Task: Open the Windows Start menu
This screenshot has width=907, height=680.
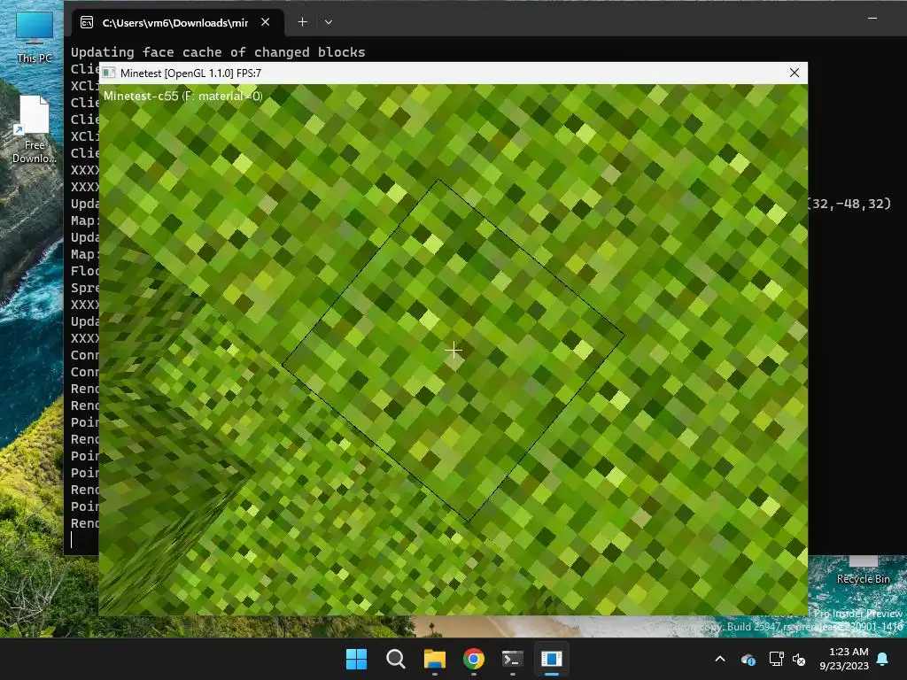Action: click(x=356, y=659)
